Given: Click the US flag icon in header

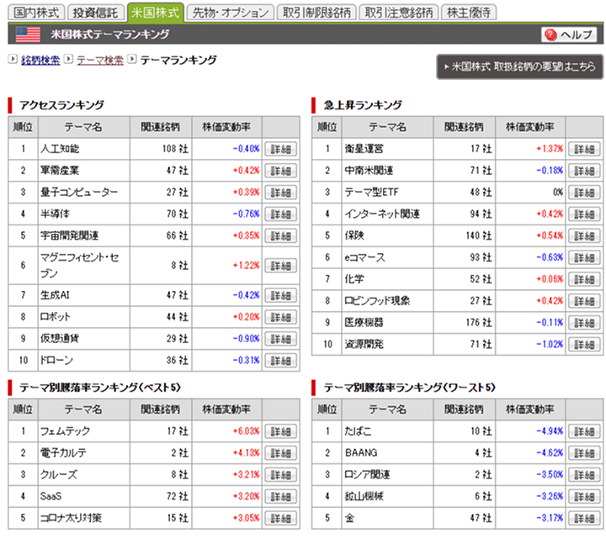Looking at the screenshot, I should (x=28, y=34).
